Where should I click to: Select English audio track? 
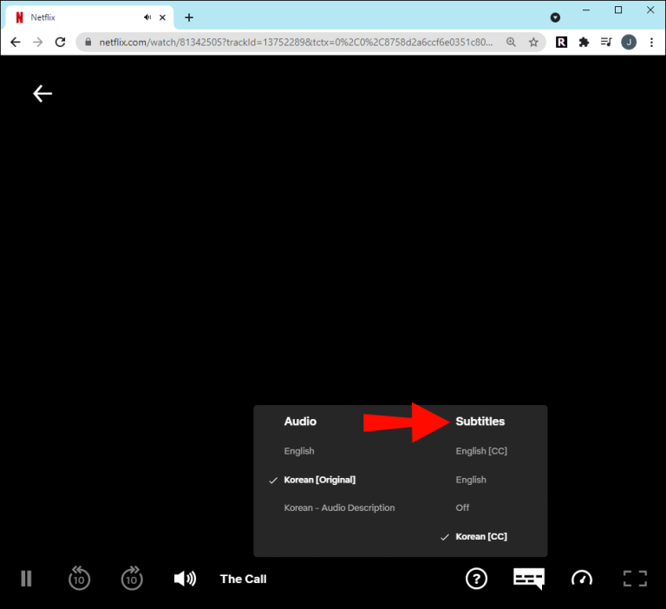(299, 451)
